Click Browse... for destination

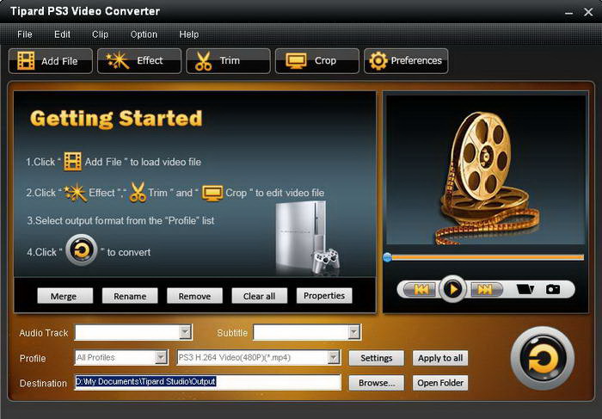pyautogui.click(x=377, y=383)
